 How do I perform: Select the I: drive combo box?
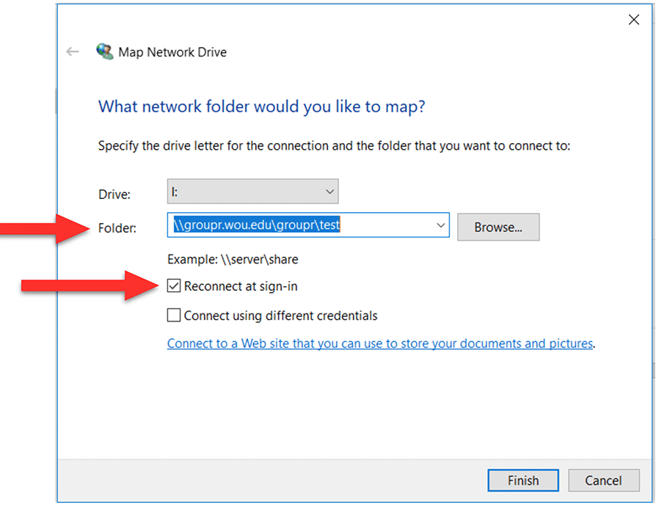[252, 191]
